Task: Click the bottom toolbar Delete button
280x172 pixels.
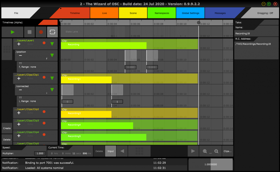Action: 99,151
